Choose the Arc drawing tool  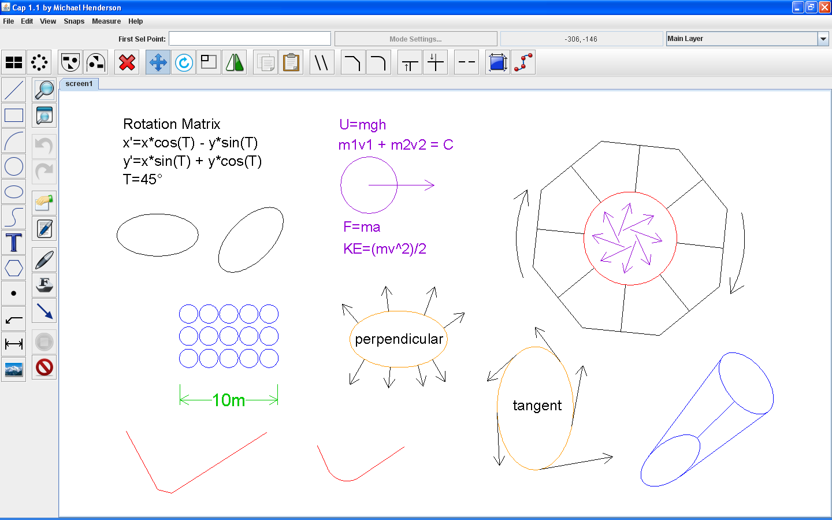coord(14,141)
